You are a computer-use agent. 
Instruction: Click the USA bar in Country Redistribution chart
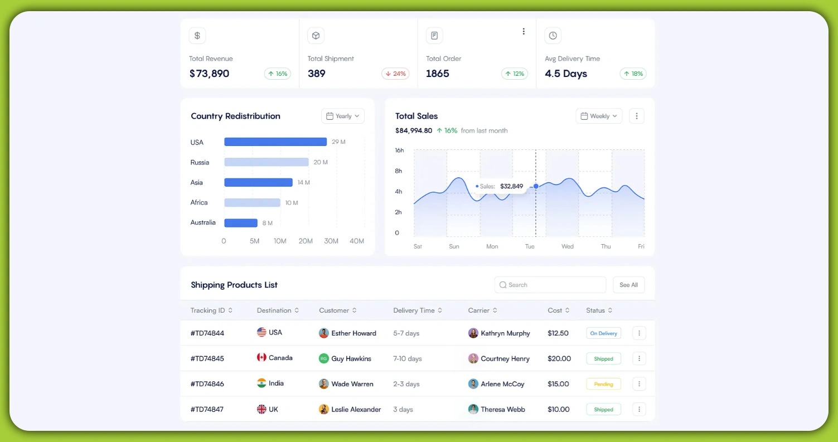tap(275, 142)
